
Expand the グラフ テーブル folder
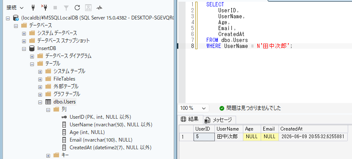(40, 95)
